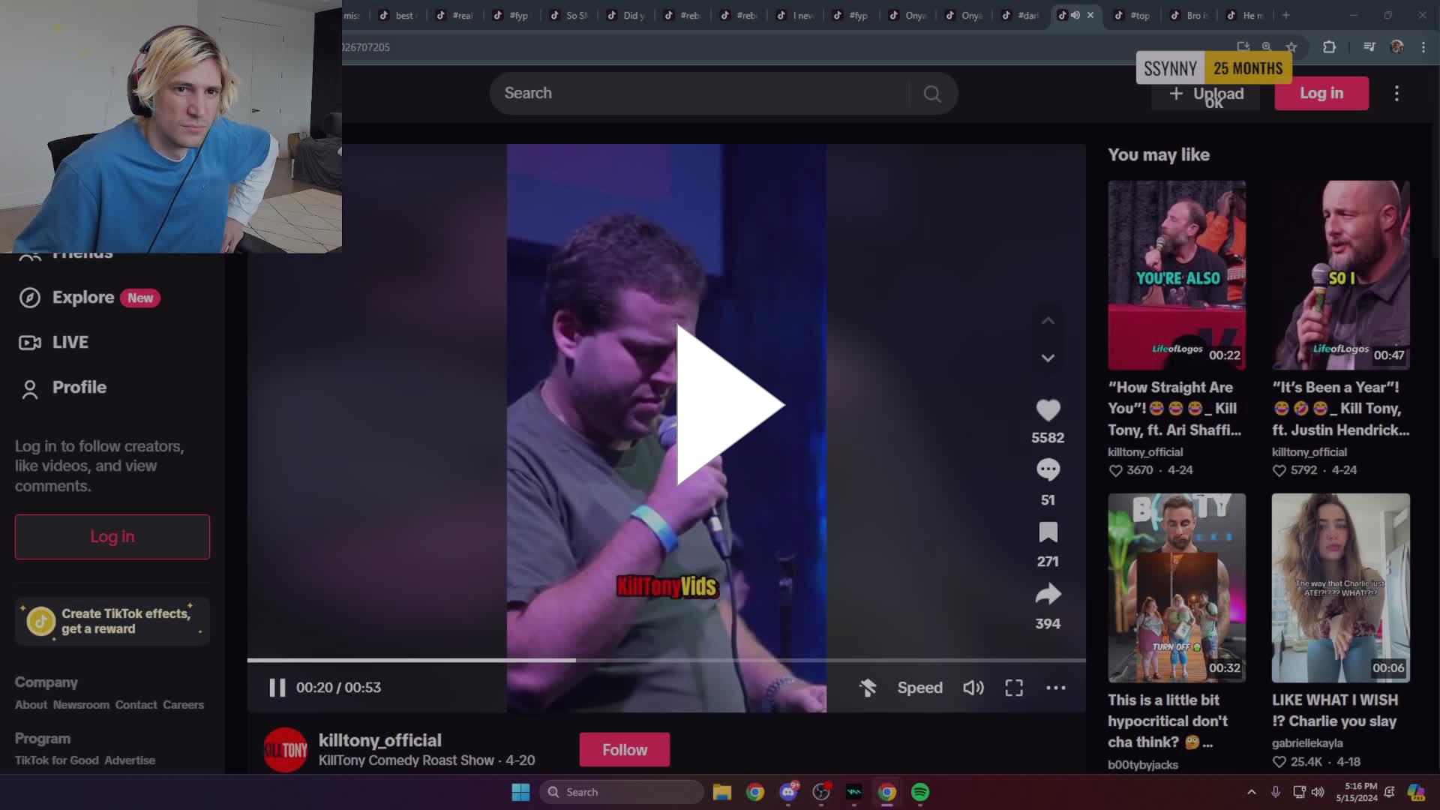This screenshot has height=810, width=1440.
Task: Open the LIVE sidebar item
Action: point(70,343)
